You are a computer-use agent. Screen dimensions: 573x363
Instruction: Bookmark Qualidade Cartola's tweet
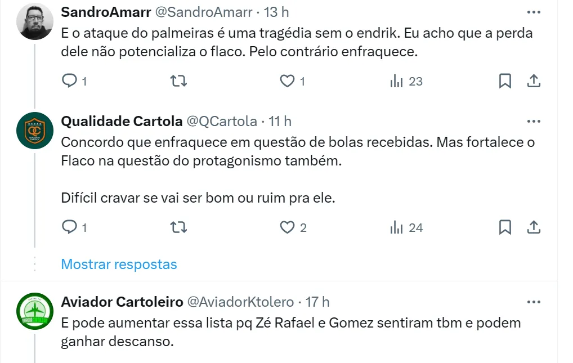tap(505, 228)
